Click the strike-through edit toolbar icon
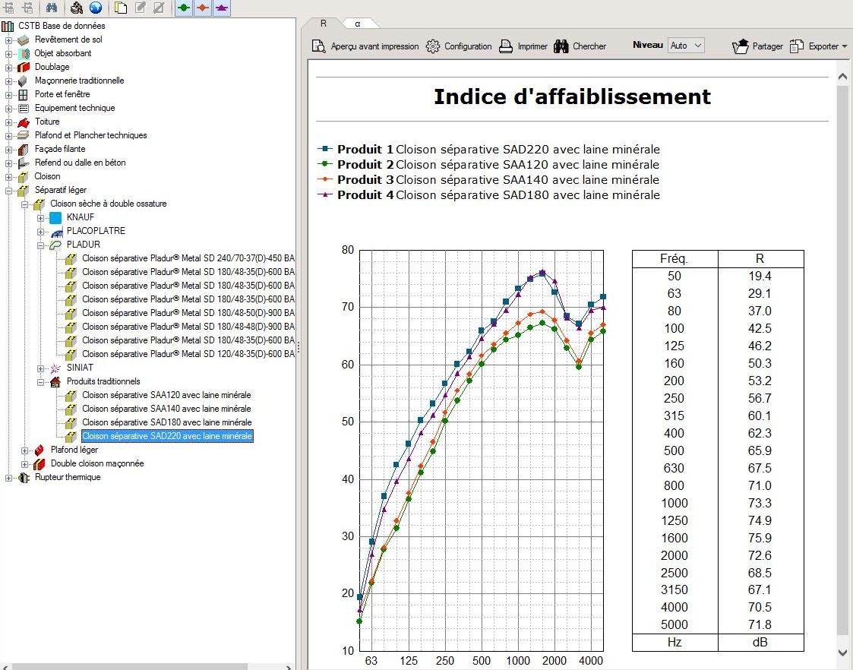This screenshot has width=853, height=670. point(159,8)
